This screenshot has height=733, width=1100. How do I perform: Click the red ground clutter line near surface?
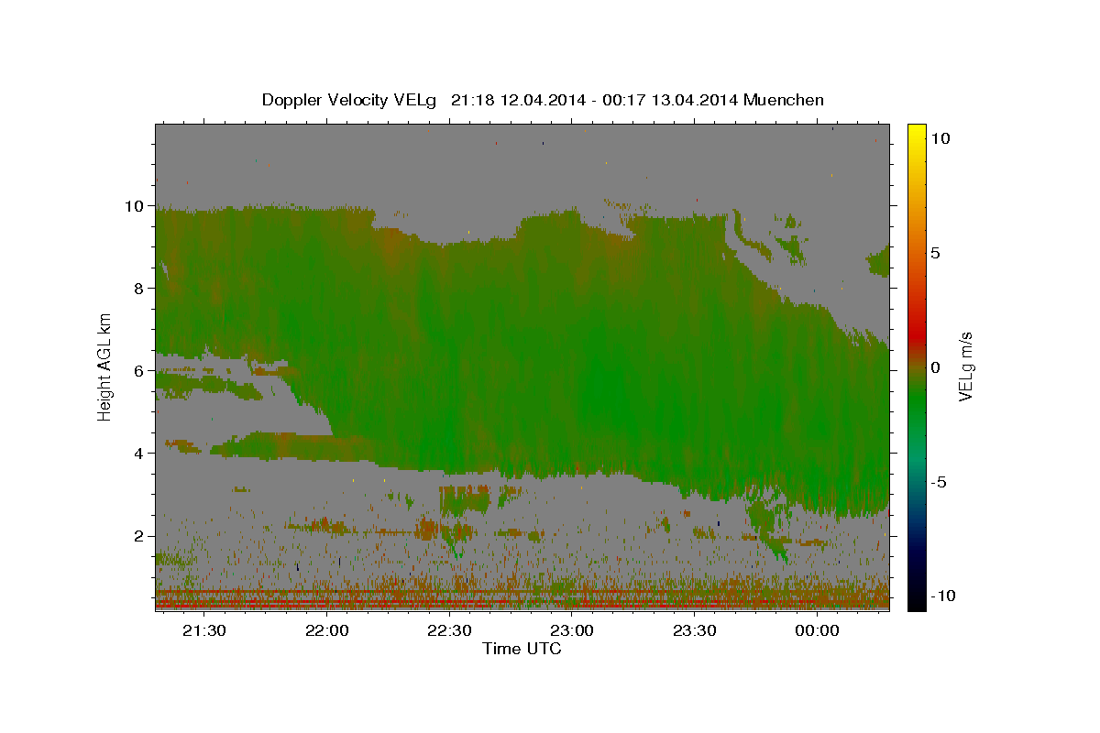[522, 605]
